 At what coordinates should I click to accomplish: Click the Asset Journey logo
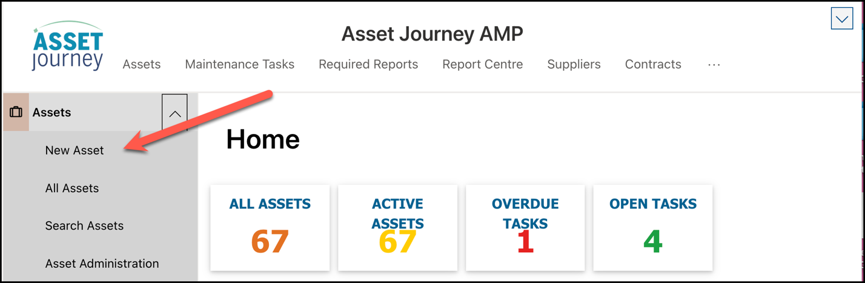68,46
